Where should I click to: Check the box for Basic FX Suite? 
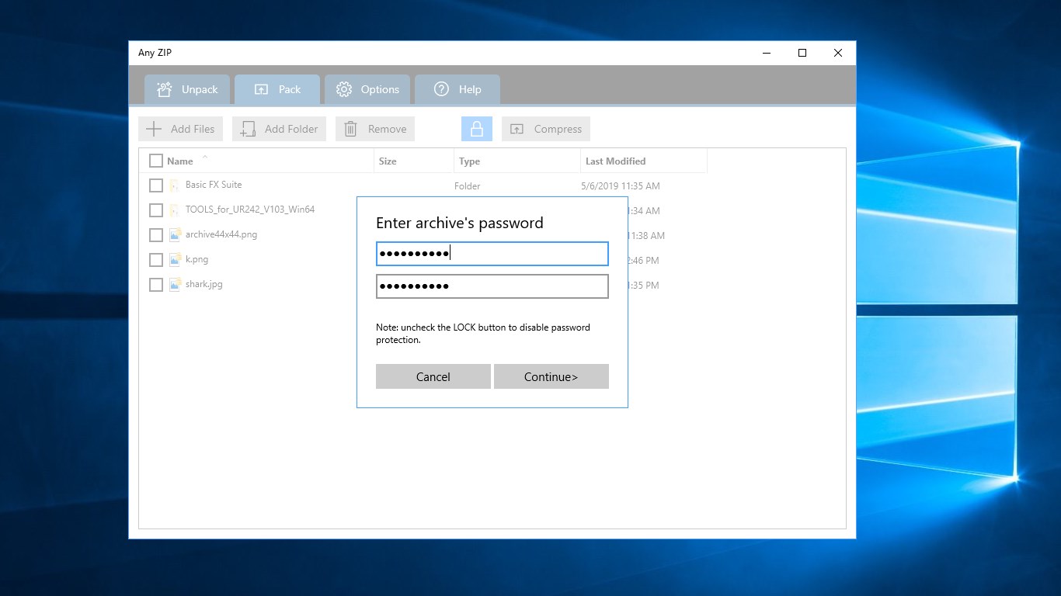(x=156, y=185)
